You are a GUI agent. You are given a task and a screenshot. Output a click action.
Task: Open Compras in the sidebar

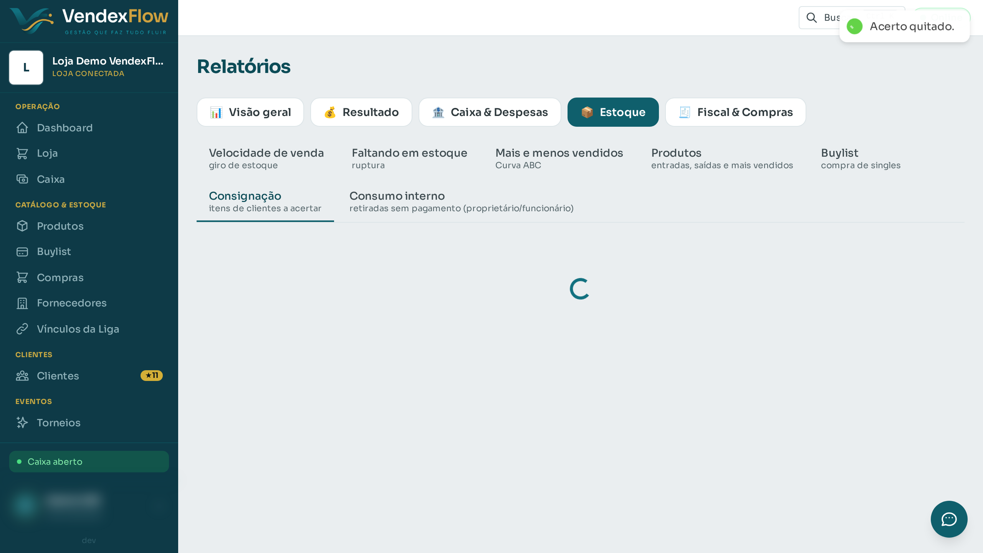[89, 278]
